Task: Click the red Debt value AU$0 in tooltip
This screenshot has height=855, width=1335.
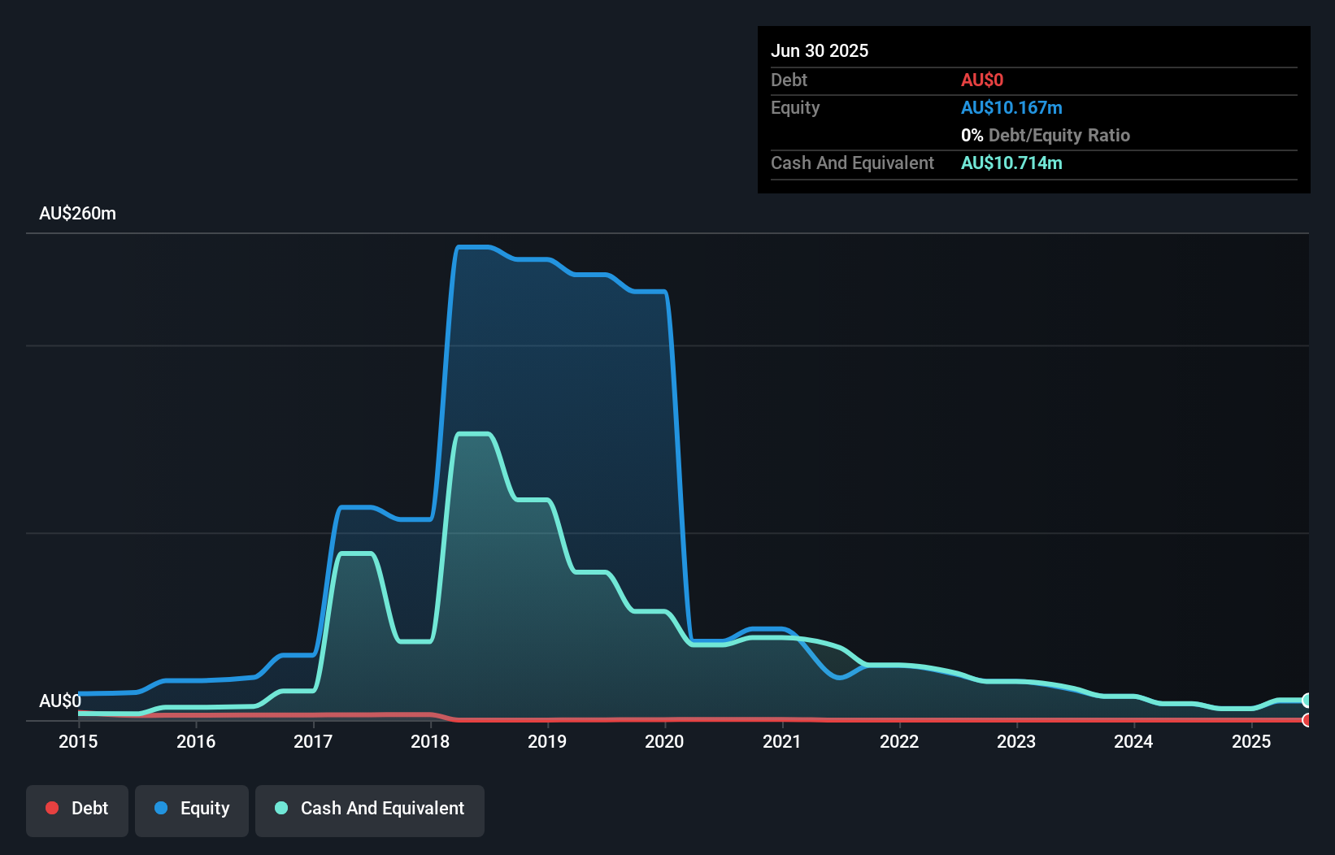Action: click(982, 80)
